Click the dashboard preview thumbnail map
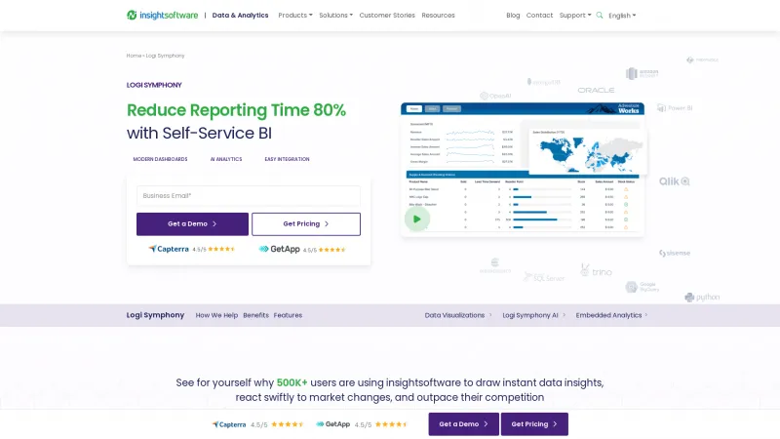This screenshot has width=780, height=439. pyautogui.click(x=588, y=152)
